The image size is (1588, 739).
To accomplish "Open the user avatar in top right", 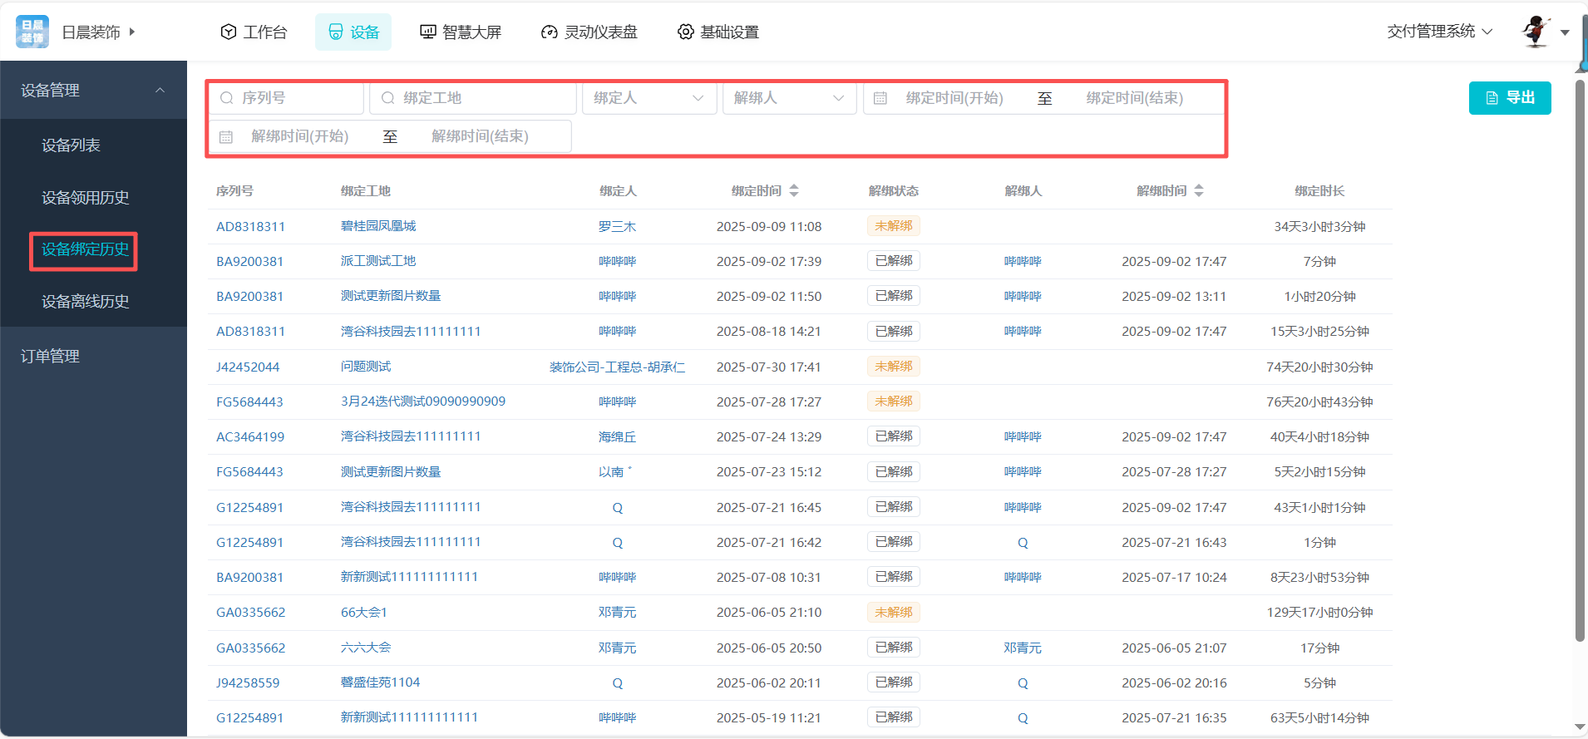I will [1536, 32].
